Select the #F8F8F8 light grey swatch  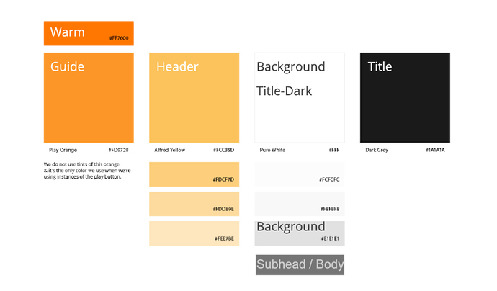point(300,204)
